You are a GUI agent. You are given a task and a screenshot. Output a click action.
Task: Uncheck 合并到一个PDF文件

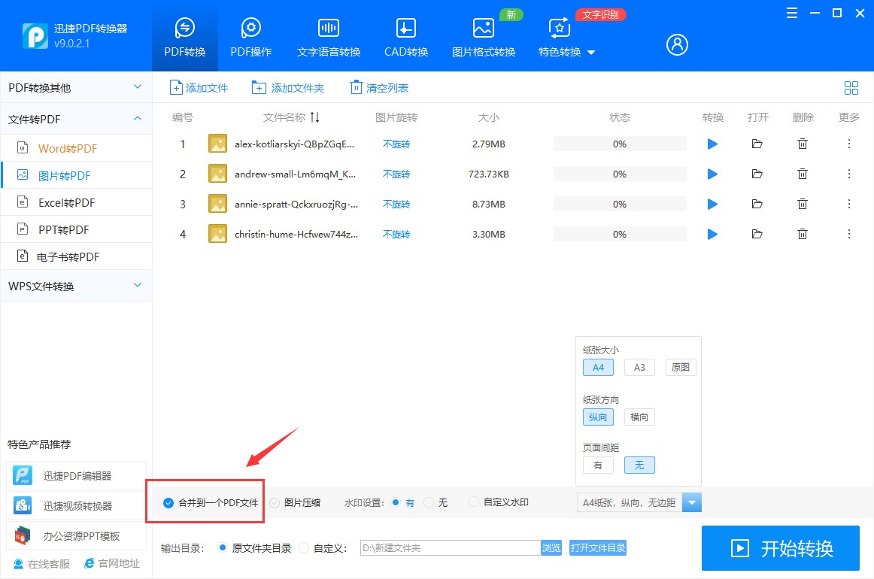[168, 502]
